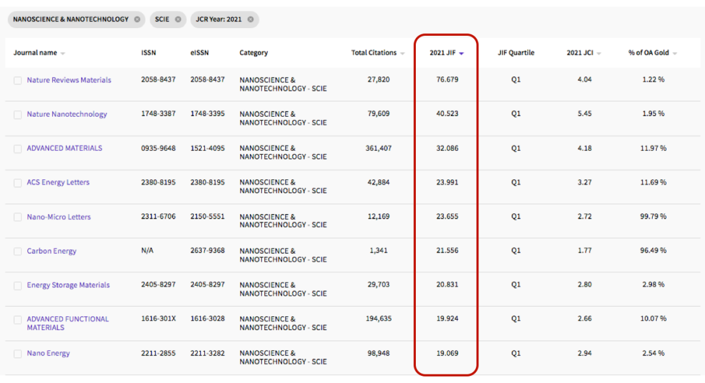
Task: Open the Carbon Energy journal link
Action: pyautogui.click(x=52, y=251)
